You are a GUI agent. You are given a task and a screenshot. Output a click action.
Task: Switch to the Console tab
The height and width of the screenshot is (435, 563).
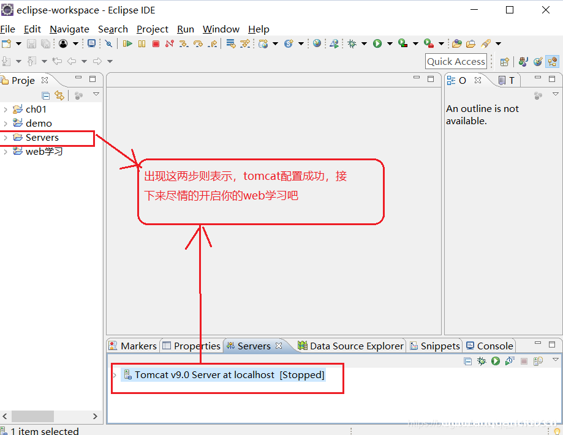[489, 346]
